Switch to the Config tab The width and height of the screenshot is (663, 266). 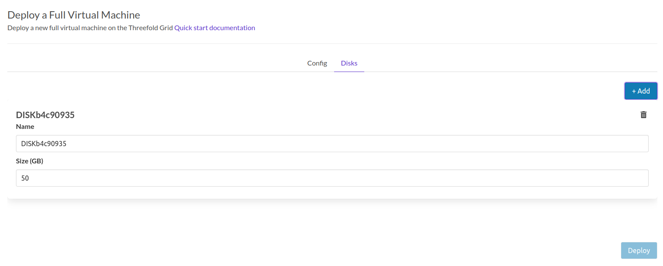(x=317, y=63)
